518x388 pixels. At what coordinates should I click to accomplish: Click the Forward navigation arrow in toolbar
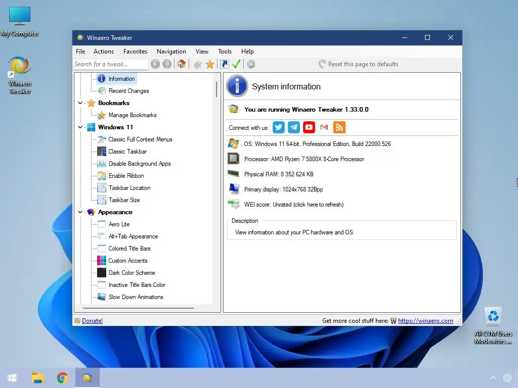point(167,64)
